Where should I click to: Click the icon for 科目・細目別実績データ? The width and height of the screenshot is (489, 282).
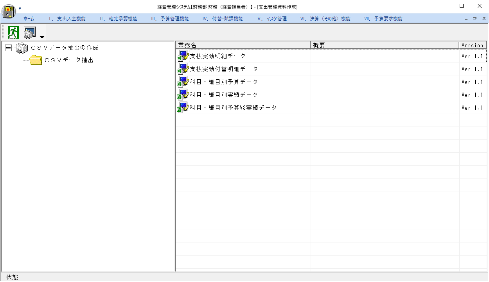coord(183,95)
